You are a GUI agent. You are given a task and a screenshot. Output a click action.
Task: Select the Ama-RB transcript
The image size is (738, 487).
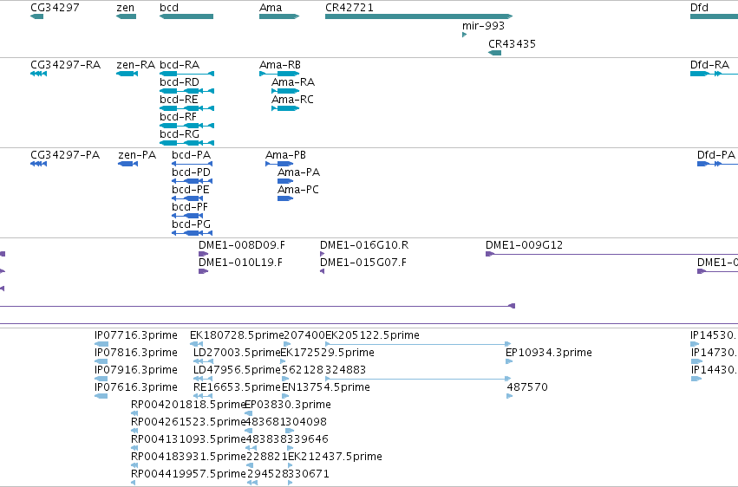[279, 74]
